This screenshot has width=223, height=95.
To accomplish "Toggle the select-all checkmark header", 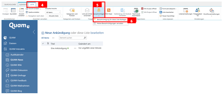I will pos(43,44).
